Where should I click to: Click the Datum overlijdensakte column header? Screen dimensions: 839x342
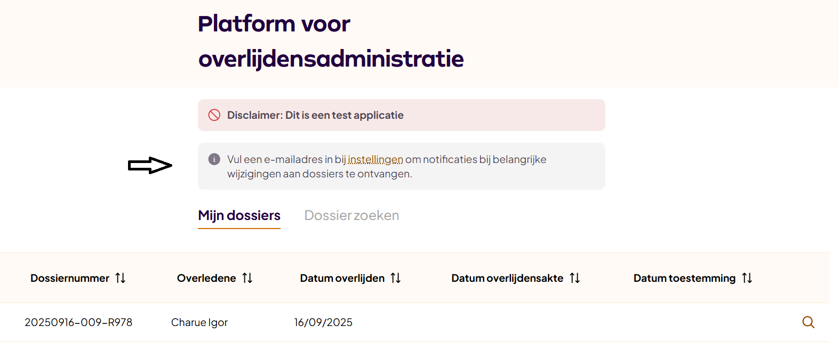(x=507, y=278)
